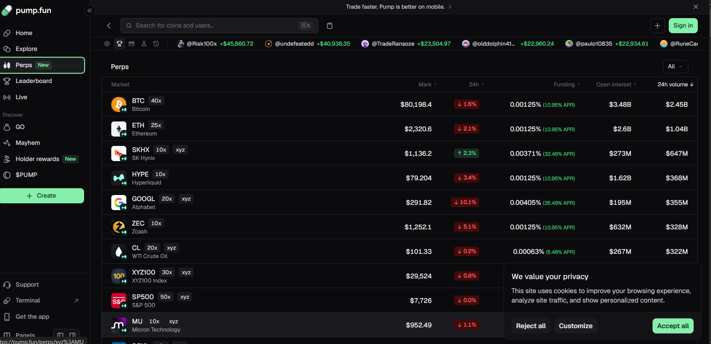711x344 pixels.
Task: Open the All filter dropdown
Action: click(675, 66)
